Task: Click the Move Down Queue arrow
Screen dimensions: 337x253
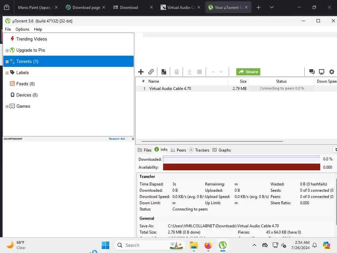Action: 221,72
